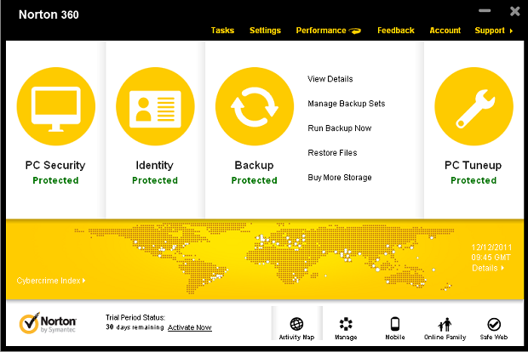Click the Norton 360 title
528x352 pixels.
(49, 14)
